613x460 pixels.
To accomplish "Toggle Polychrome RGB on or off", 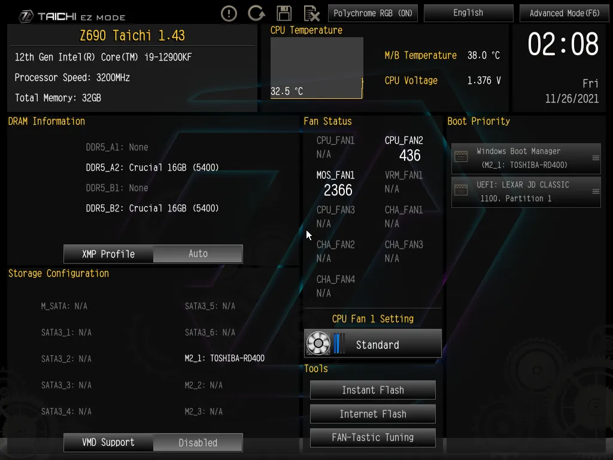I will 373,13.
